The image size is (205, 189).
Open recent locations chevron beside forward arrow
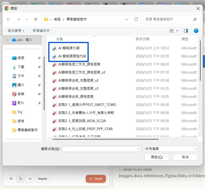[27, 19]
